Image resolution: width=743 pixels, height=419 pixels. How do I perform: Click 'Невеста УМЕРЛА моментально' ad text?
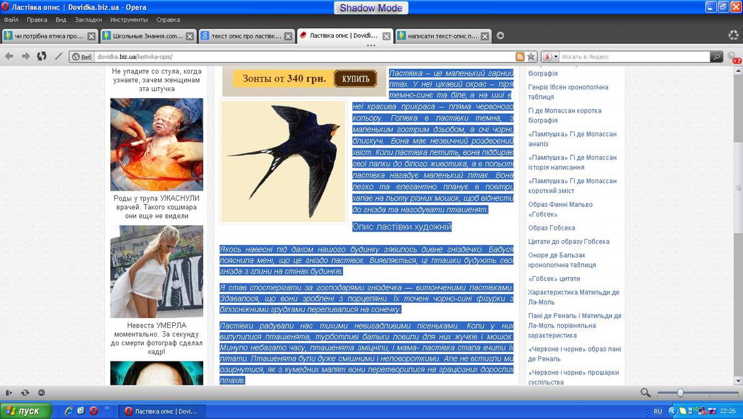(157, 339)
